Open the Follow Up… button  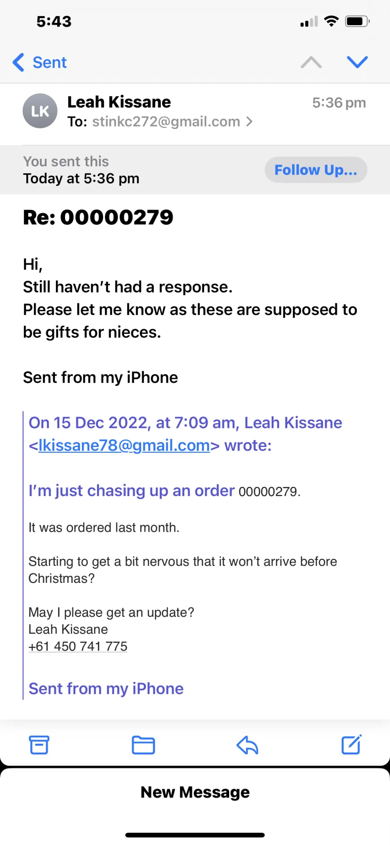click(x=316, y=170)
